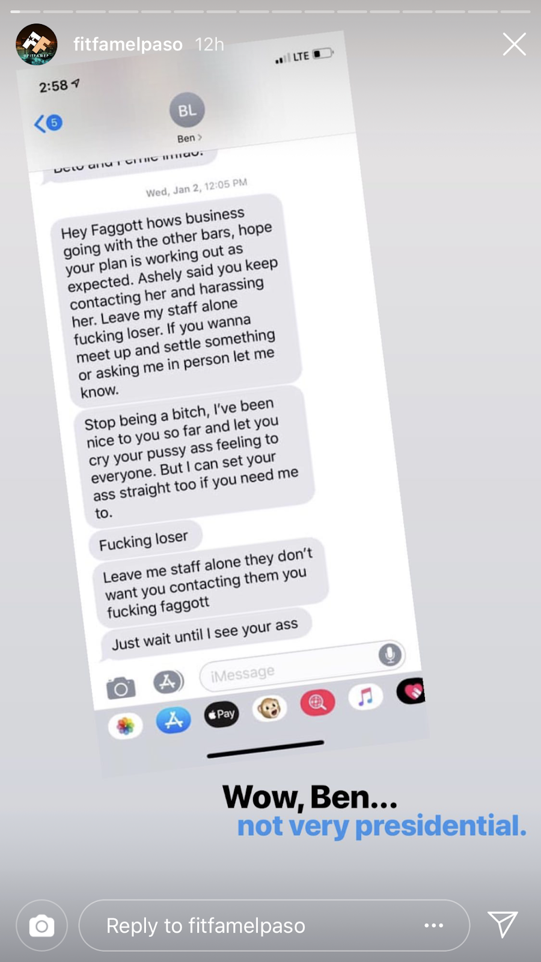Open the iMessage camera icon
541x962 pixels.
point(121,688)
